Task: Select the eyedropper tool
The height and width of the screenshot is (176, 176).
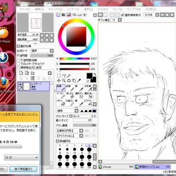Action: [x=79, y=81]
